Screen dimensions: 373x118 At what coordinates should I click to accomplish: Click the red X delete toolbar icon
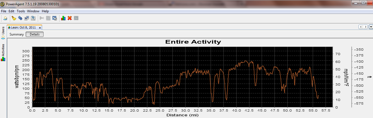pos(70,18)
